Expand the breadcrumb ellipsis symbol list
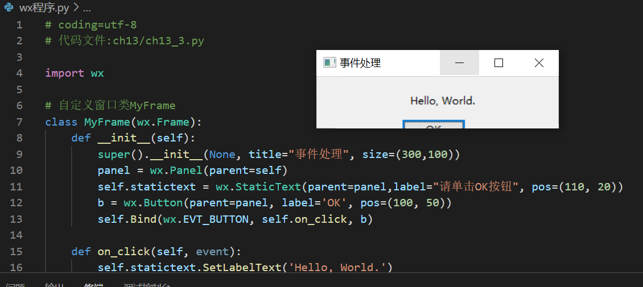643x287 pixels. point(86,8)
